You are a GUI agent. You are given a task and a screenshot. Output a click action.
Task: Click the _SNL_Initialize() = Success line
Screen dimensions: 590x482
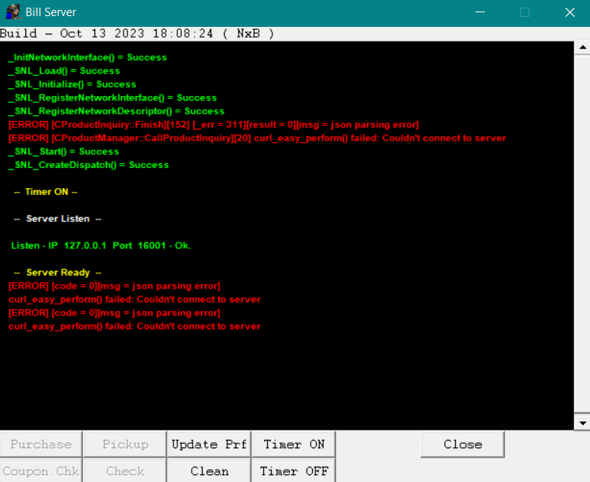(72, 84)
